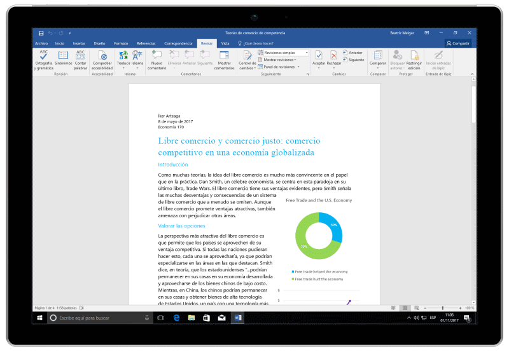The image size is (509, 352).
Task: Click '1158 palabras' in status bar
Action: tap(67, 308)
